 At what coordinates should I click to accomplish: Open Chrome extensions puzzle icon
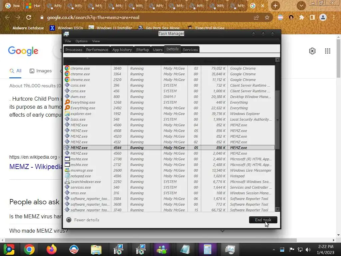pyautogui.click(x=301, y=17)
